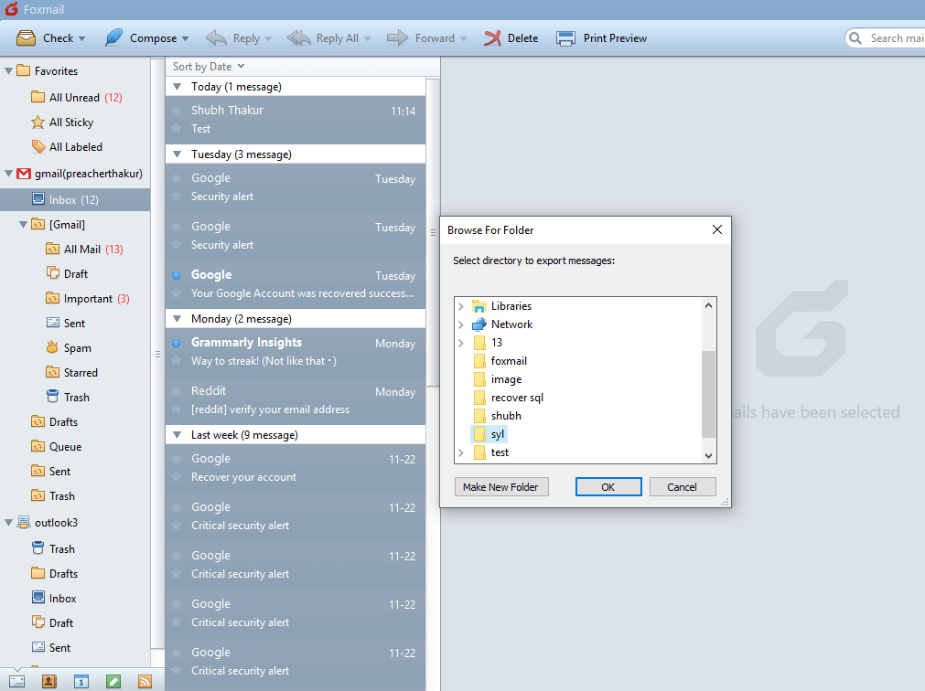Select the foxmail folder in the browse dialog
This screenshot has width=925, height=691.
509,361
